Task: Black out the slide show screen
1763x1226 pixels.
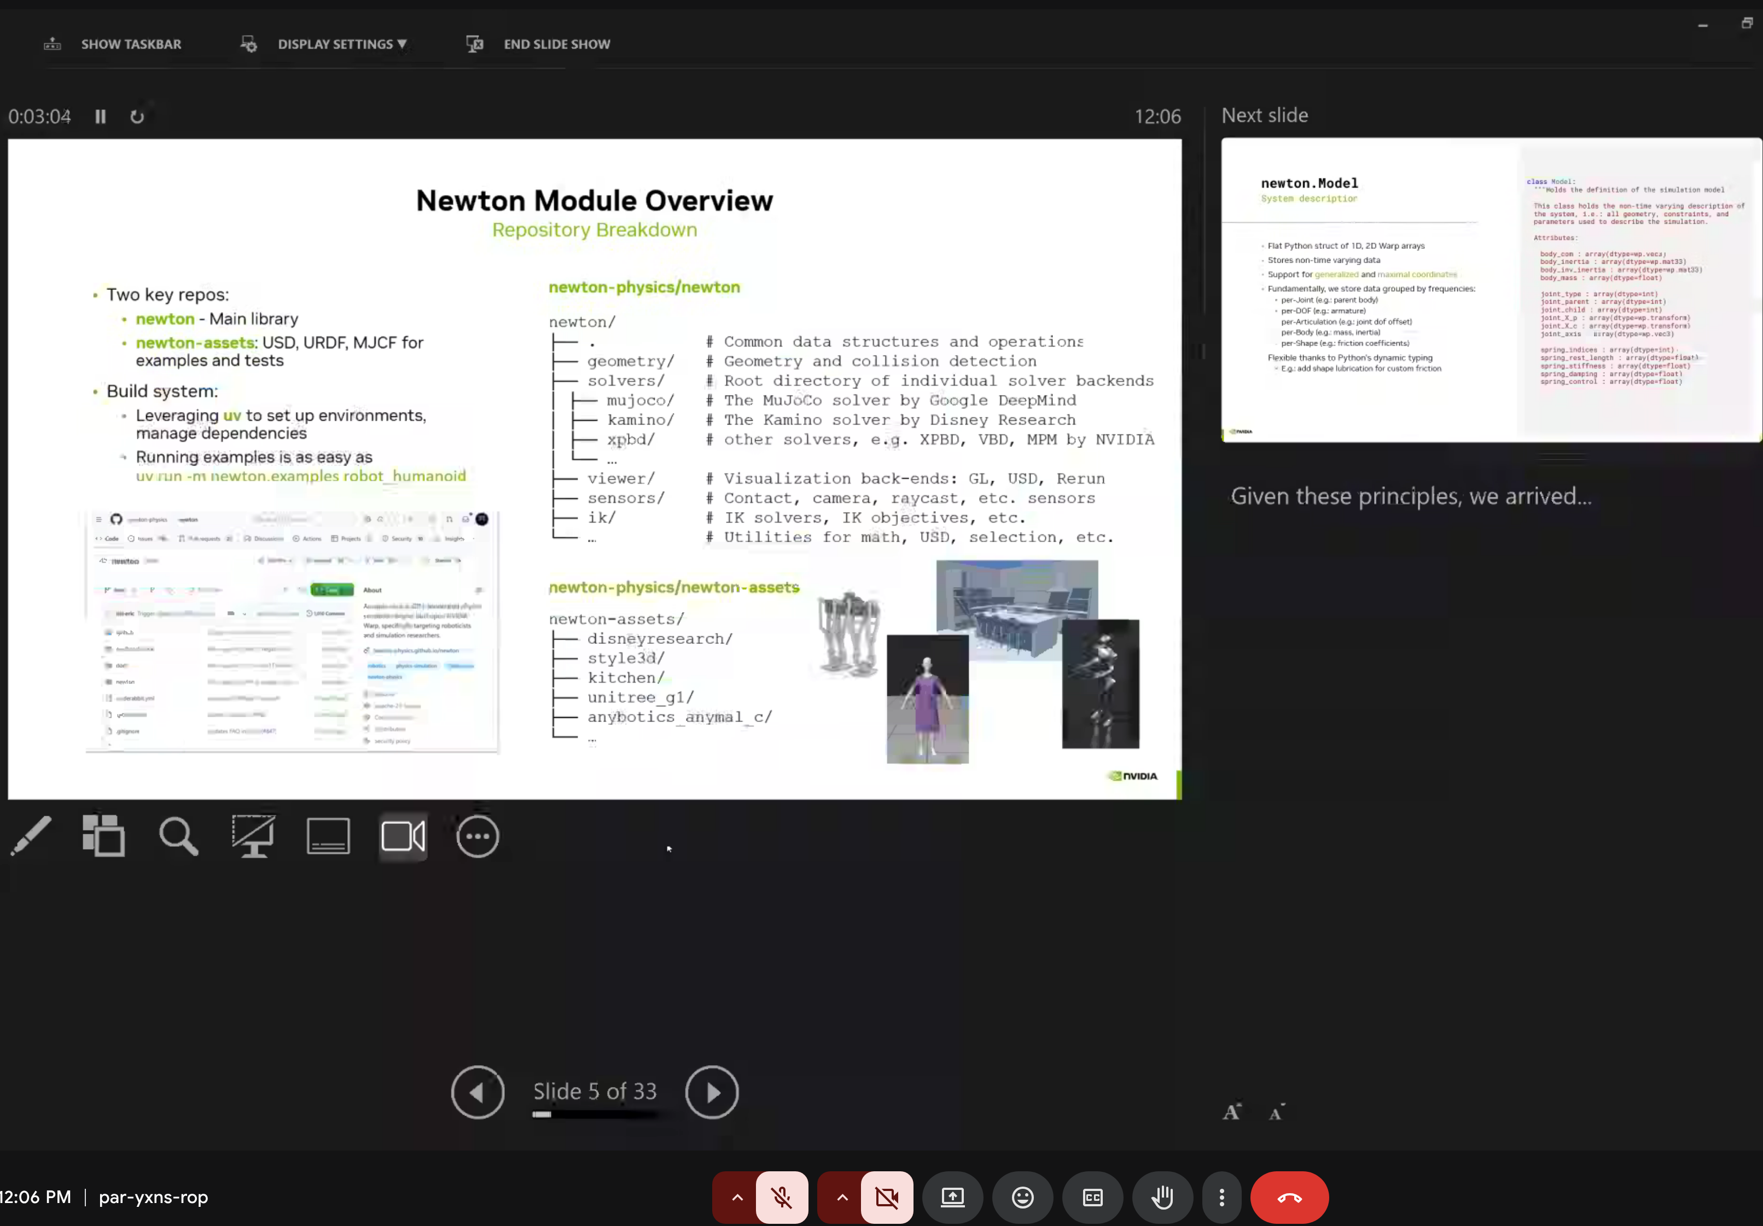Action: tap(253, 836)
